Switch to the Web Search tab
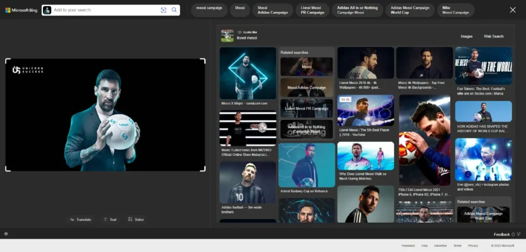This screenshot has height=252, width=526. (494, 37)
